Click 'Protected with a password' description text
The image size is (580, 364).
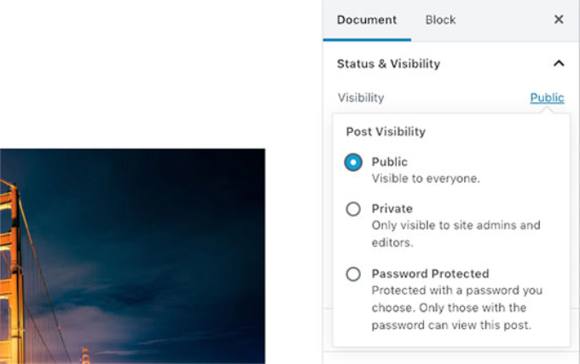tap(456, 291)
